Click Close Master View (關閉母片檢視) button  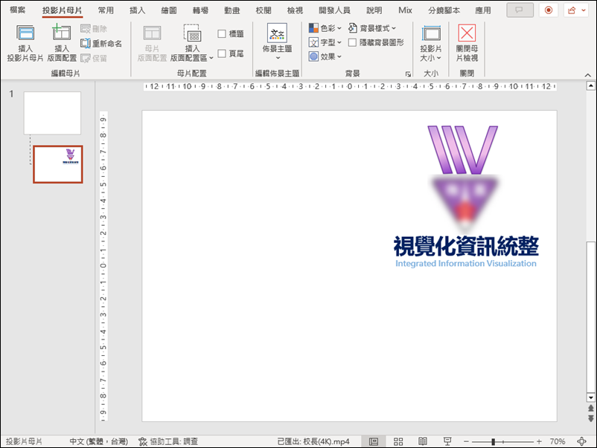click(467, 42)
